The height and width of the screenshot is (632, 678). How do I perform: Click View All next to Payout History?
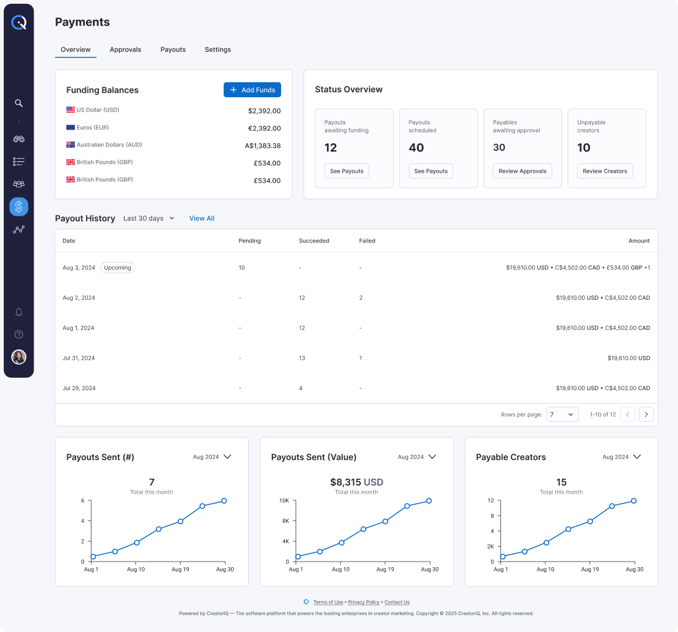[x=201, y=218]
